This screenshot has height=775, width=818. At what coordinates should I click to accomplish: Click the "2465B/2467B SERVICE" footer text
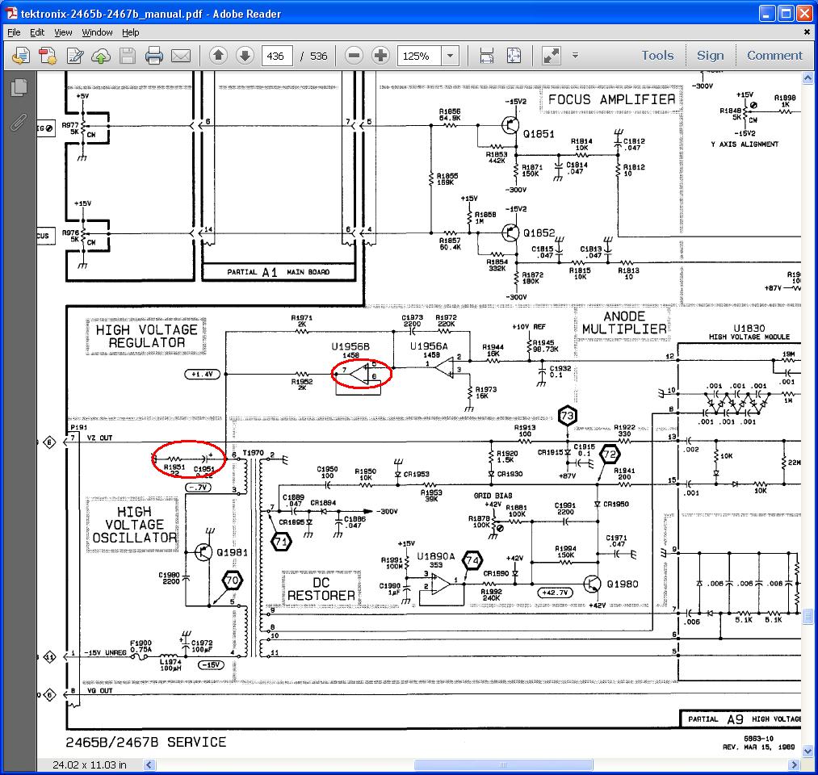click(145, 742)
